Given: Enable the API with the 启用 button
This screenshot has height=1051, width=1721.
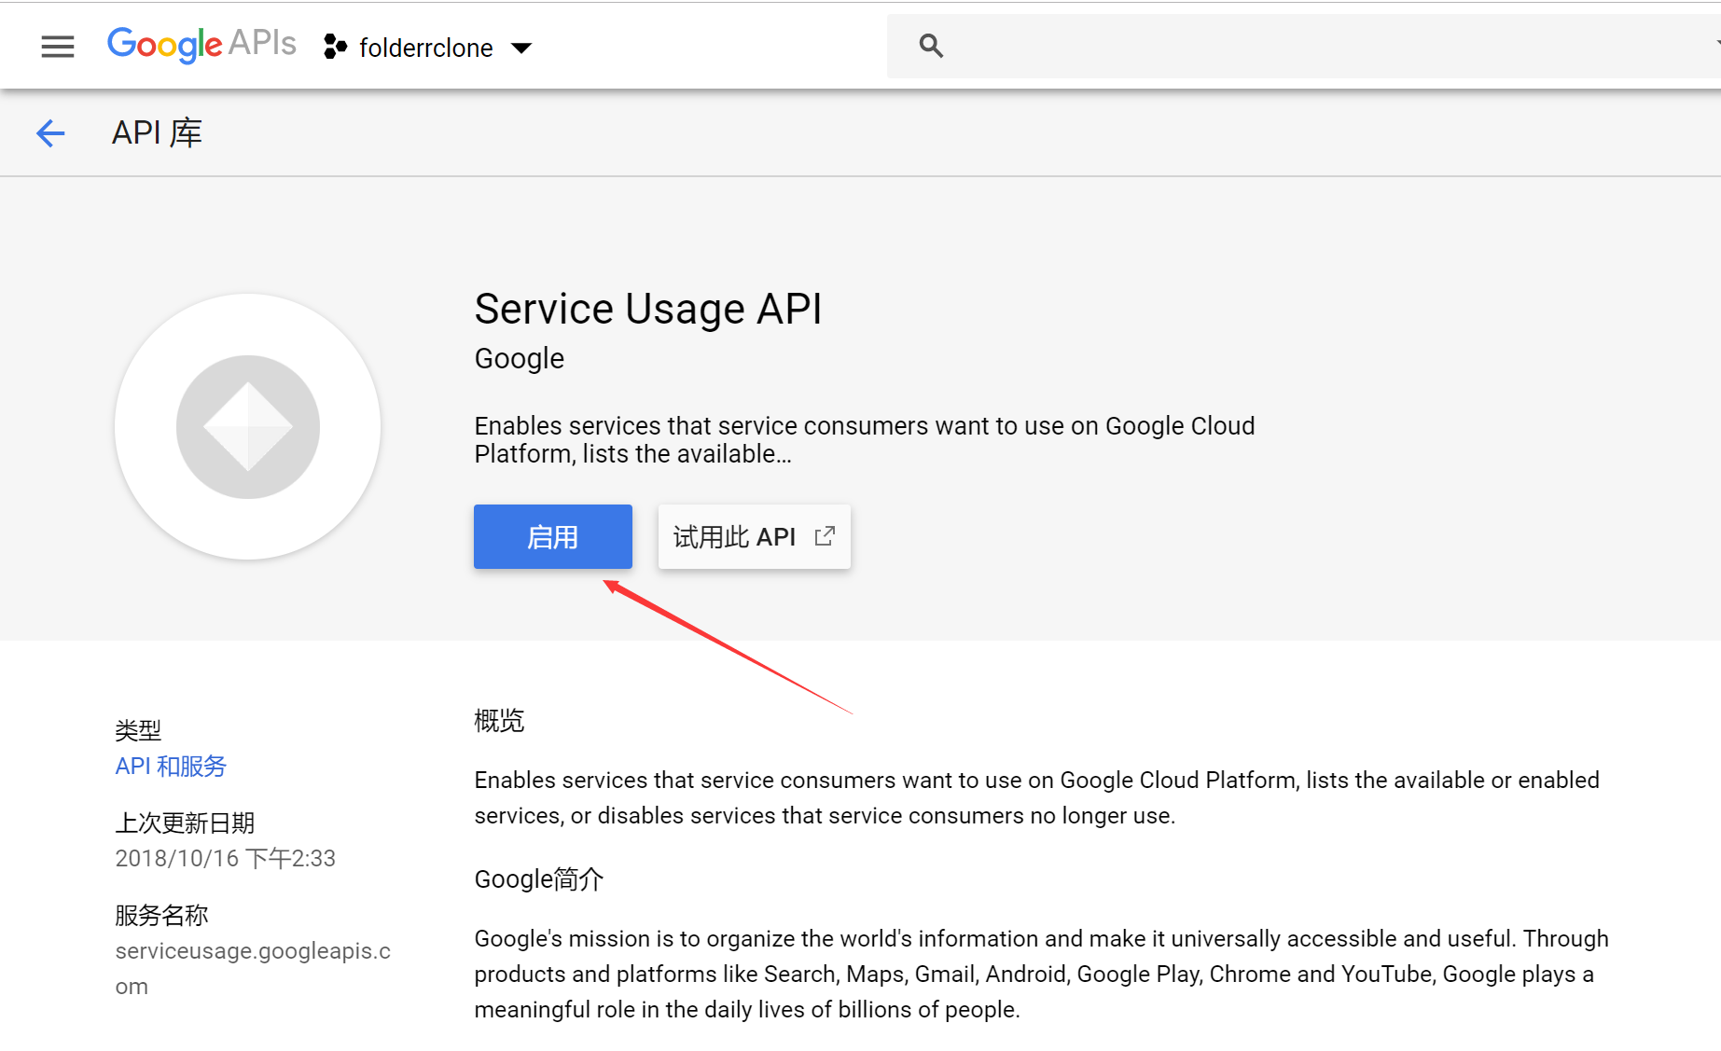Looking at the screenshot, I should (x=553, y=536).
